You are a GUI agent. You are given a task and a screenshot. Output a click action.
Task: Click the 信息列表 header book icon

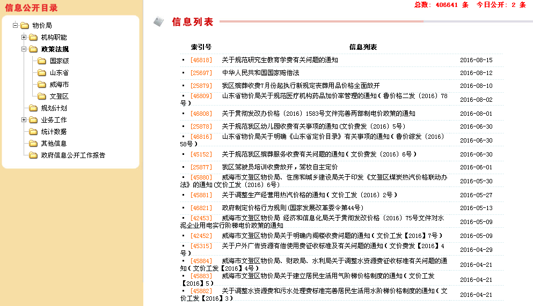pyautogui.click(x=158, y=22)
